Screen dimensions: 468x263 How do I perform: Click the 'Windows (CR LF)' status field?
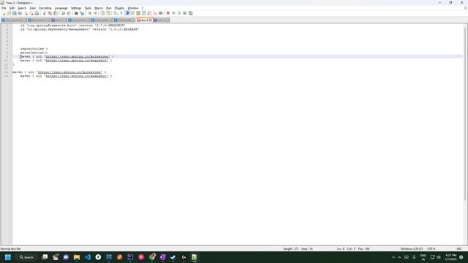pos(411,248)
